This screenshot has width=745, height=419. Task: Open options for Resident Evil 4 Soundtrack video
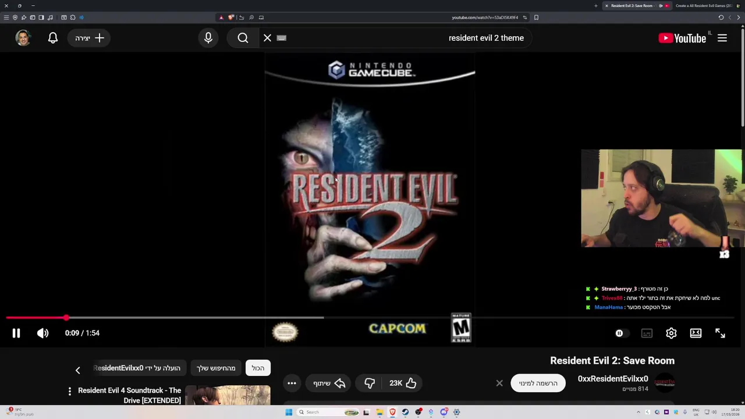pyautogui.click(x=69, y=391)
